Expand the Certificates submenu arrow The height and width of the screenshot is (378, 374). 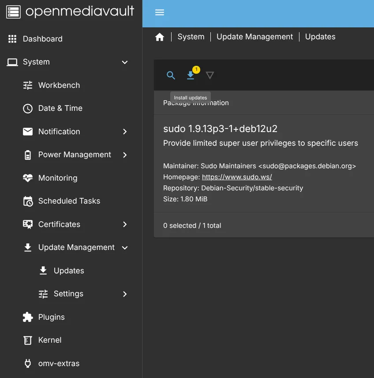[125, 224]
